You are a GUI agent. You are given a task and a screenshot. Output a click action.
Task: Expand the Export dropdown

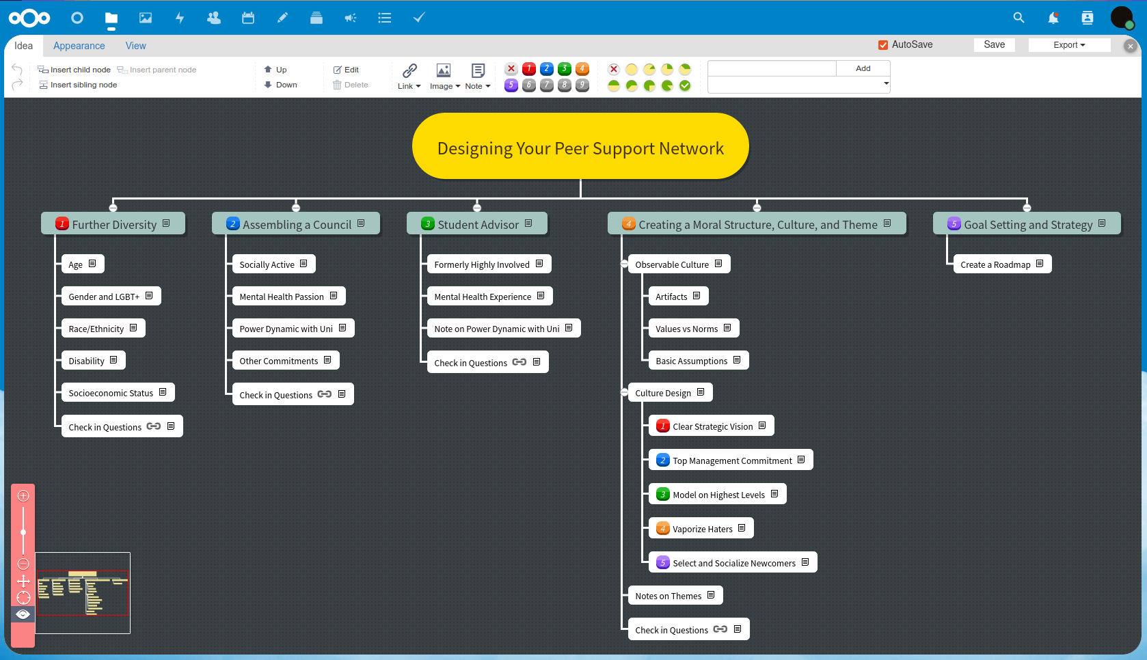coord(1068,44)
